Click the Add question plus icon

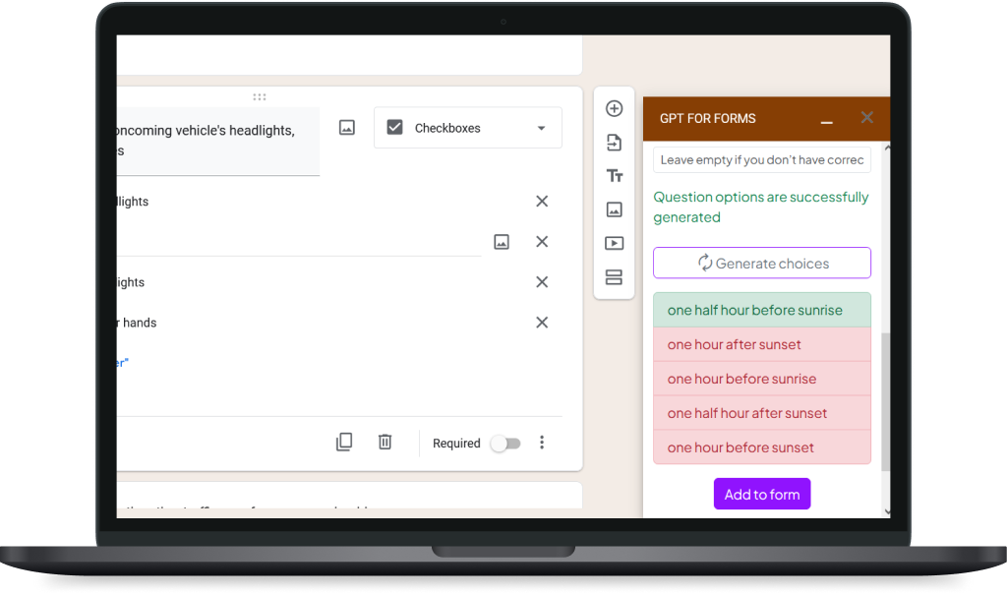click(614, 108)
